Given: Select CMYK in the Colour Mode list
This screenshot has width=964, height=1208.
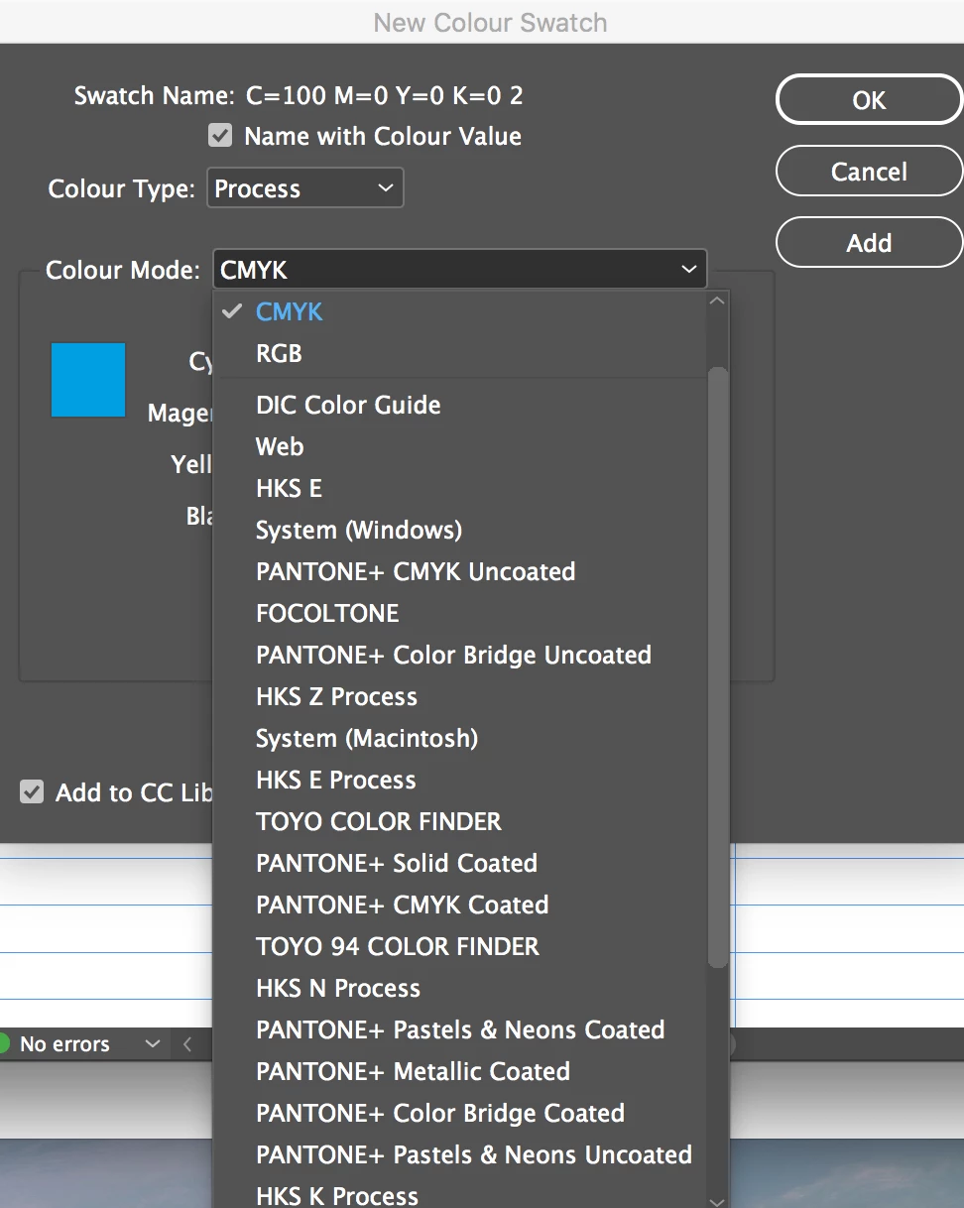Looking at the screenshot, I should point(459,311).
